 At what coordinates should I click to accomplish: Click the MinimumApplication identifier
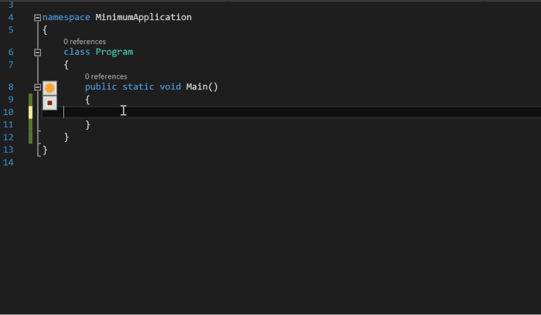click(143, 17)
